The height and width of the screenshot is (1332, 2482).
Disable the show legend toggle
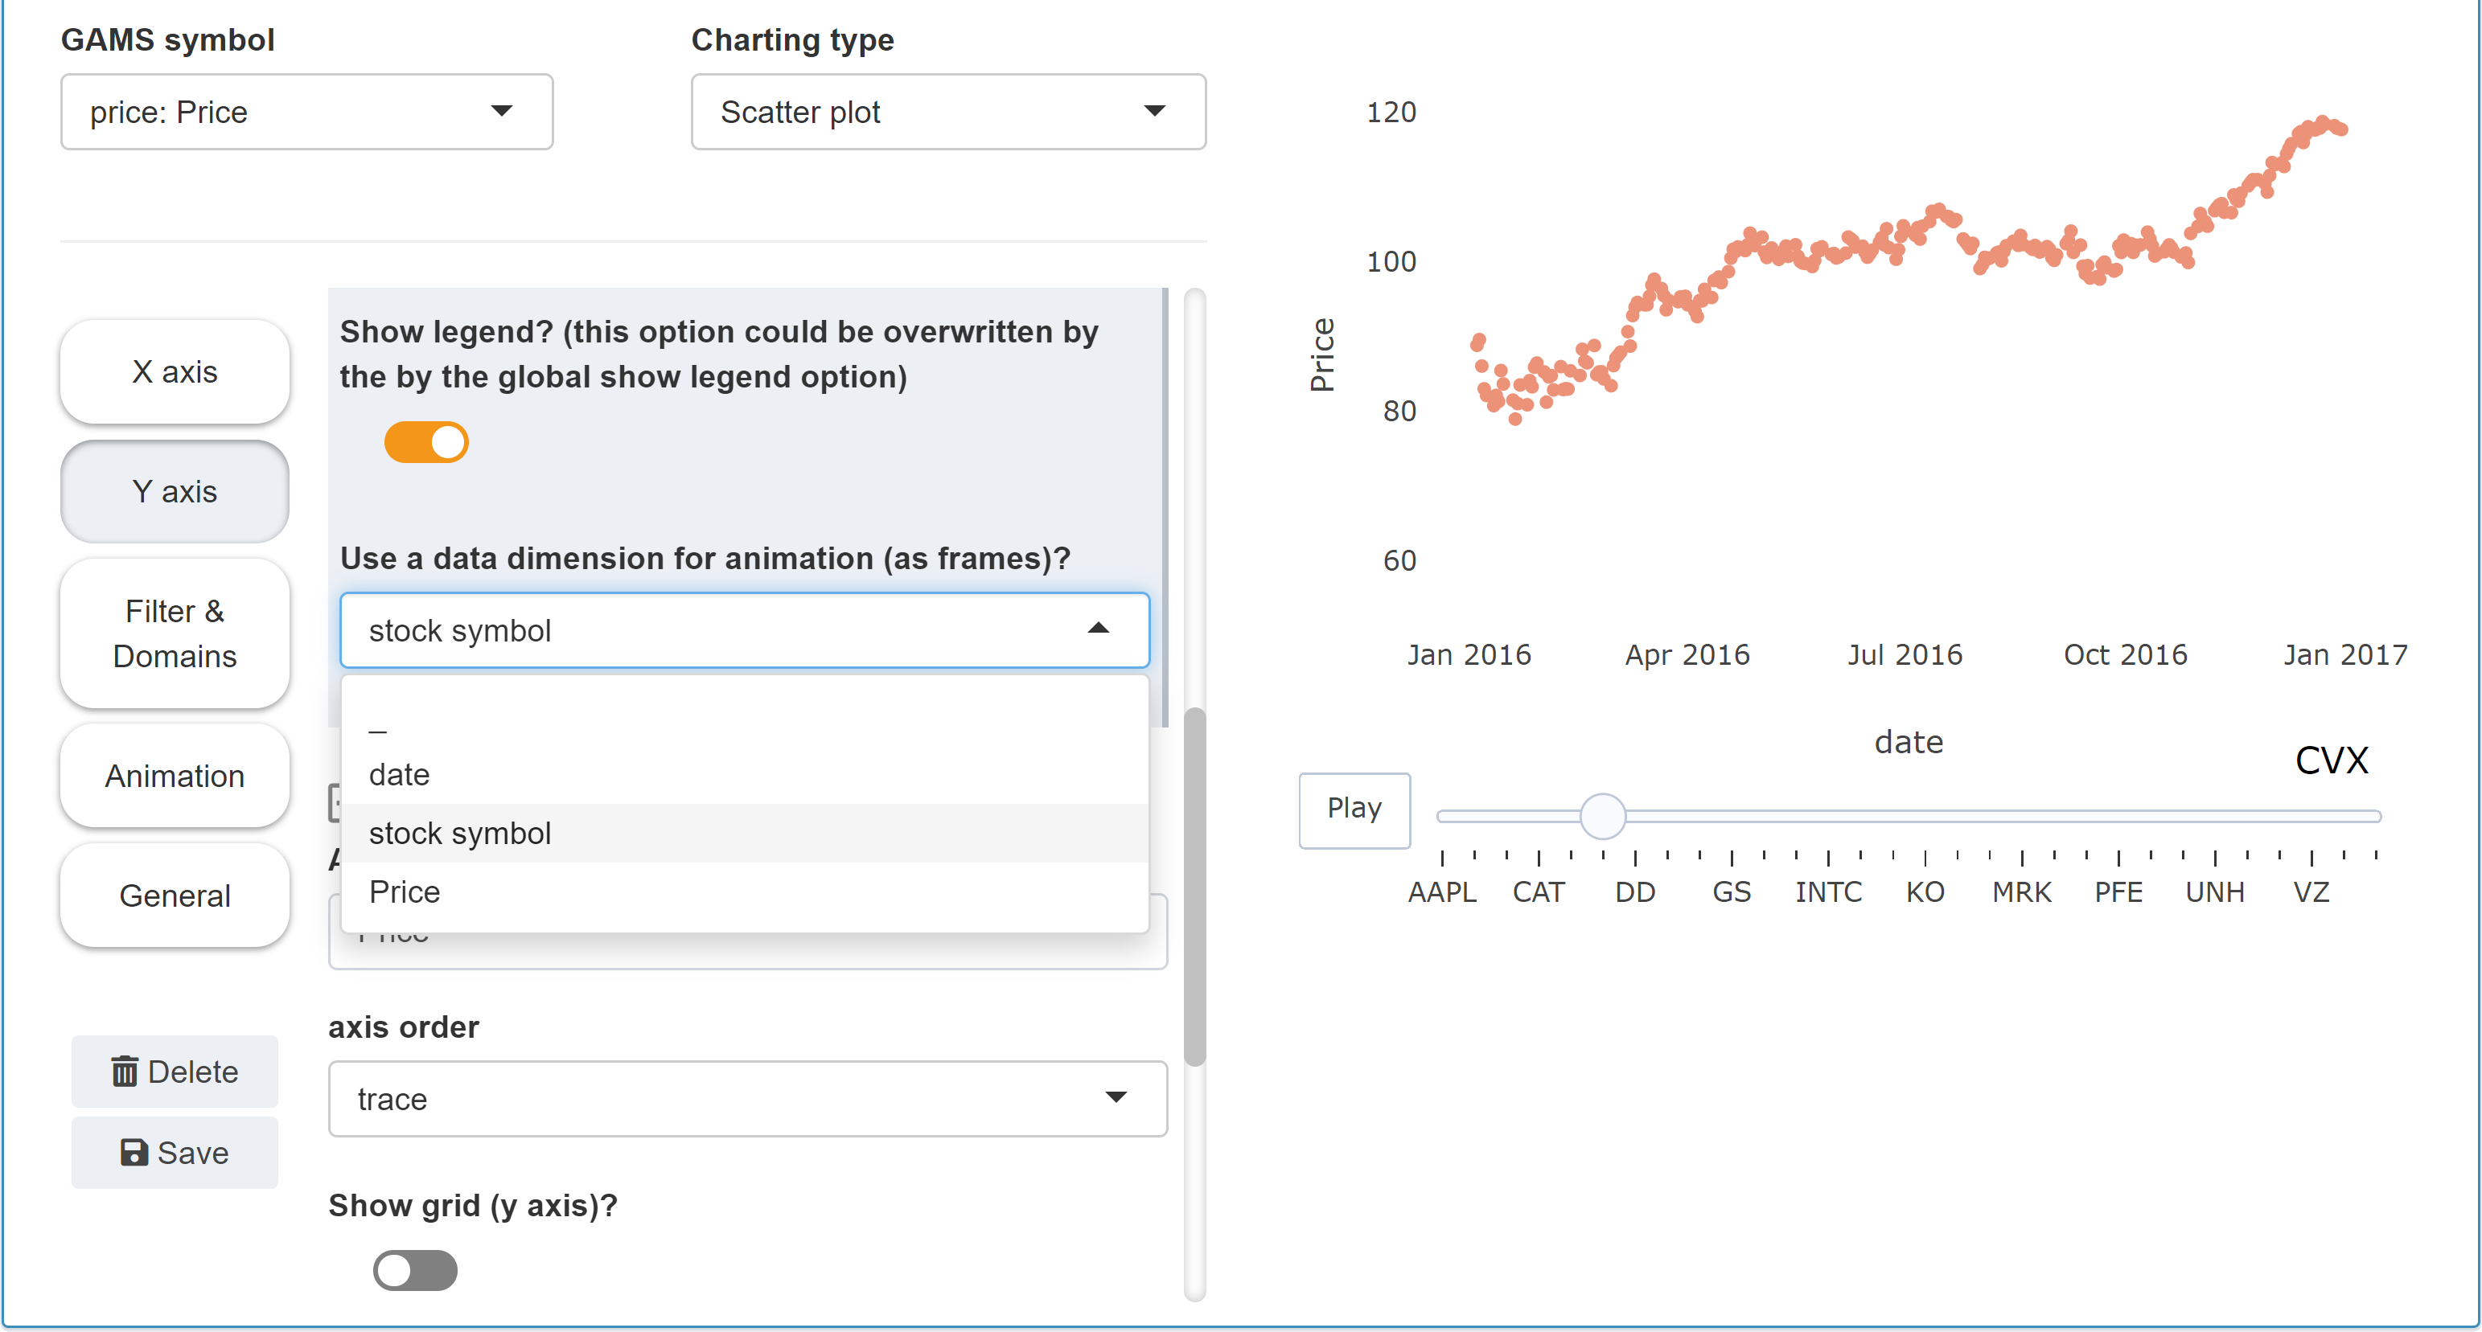[426, 442]
